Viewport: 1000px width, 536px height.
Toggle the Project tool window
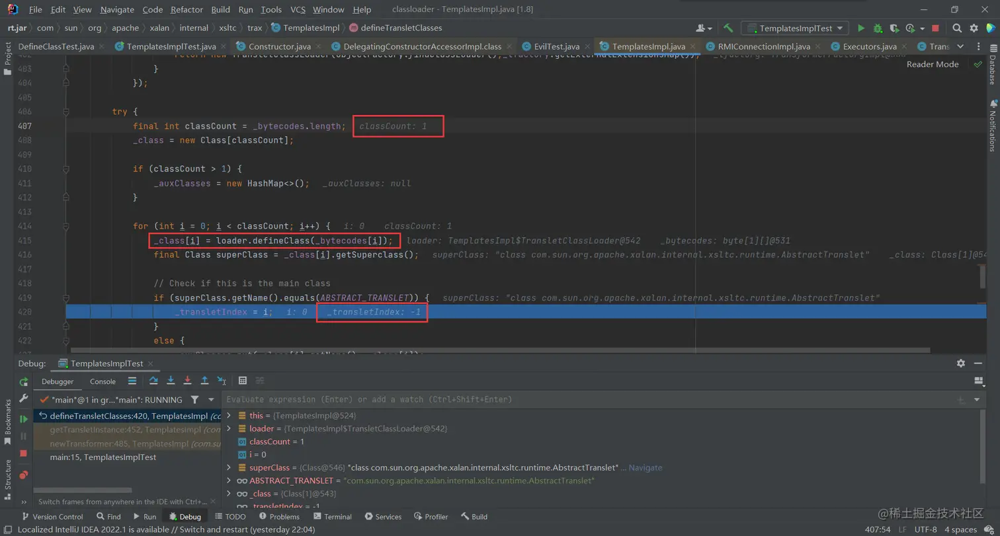coord(8,59)
